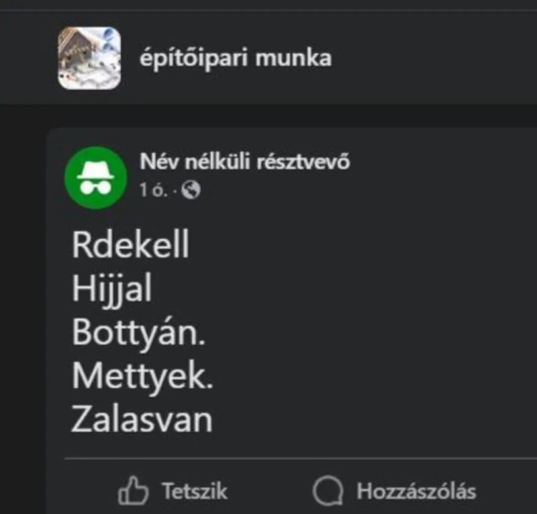Click the divider line above Tetszik button
The width and height of the screenshot is (537, 514).
(x=301, y=458)
